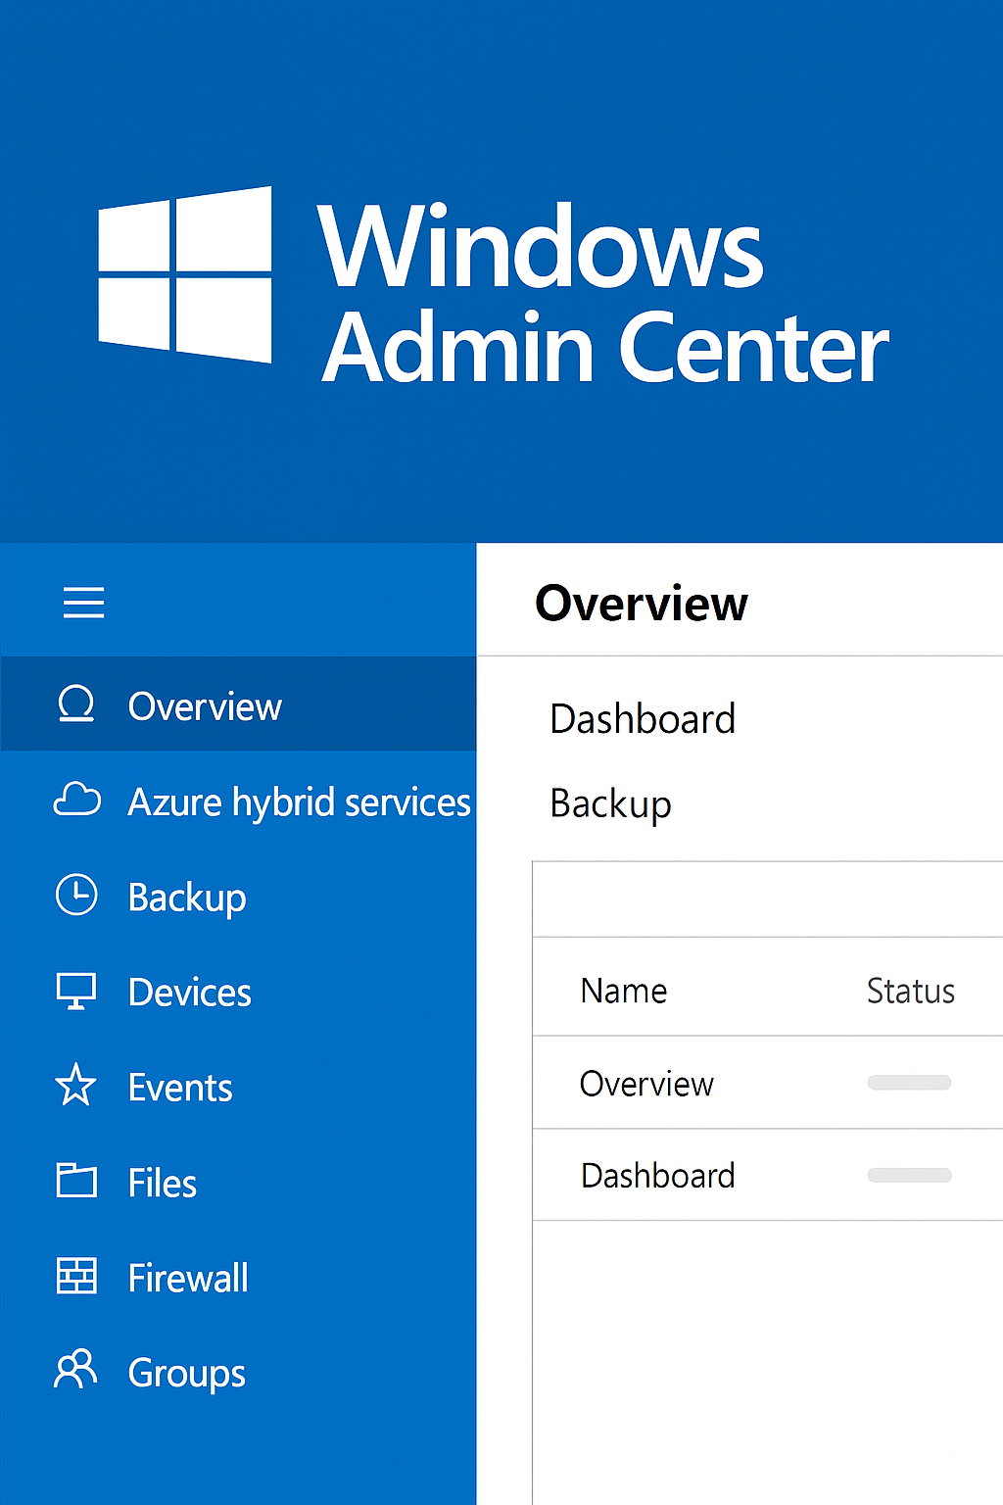Screen dimensions: 1003x1505
Task: Open the Dashboard row in the table
Action: (658, 1175)
